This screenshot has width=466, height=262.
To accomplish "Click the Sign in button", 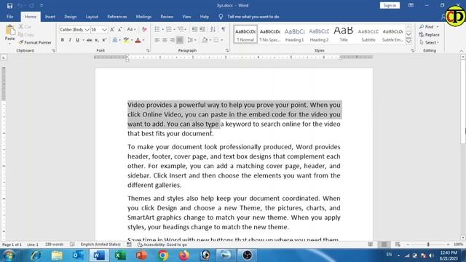I will [x=390, y=5].
